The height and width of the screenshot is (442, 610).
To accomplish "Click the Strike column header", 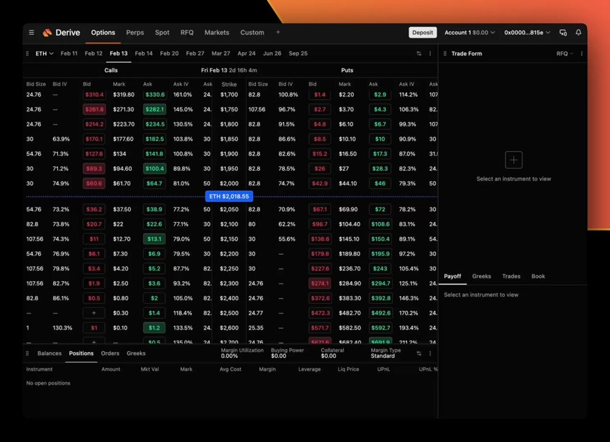I will (229, 84).
